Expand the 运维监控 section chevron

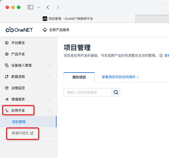(50, 88)
